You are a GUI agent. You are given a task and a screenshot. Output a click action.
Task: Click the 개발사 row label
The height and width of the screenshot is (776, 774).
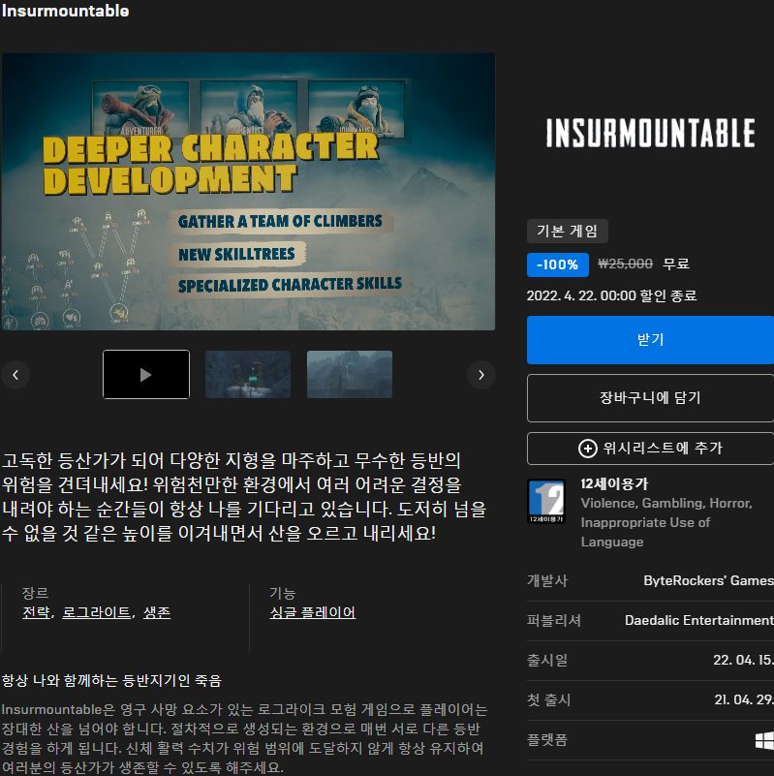click(547, 580)
